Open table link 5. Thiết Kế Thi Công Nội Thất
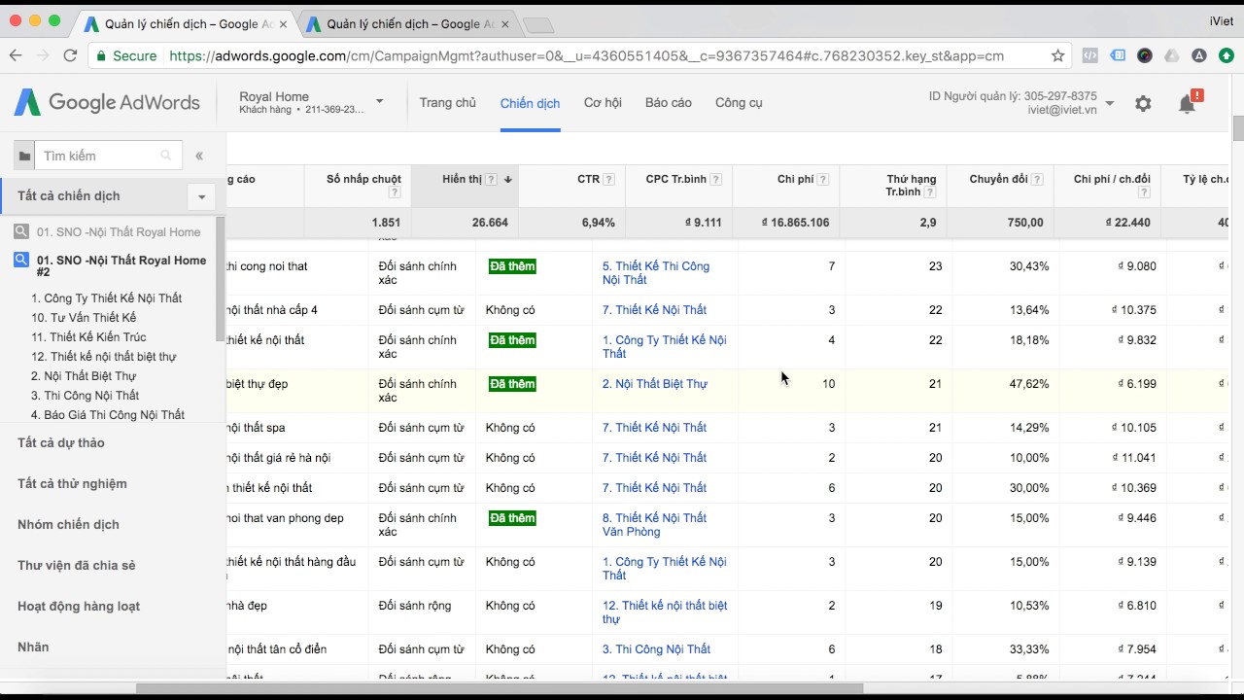This screenshot has height=700, width=1244. pos(656,273)
